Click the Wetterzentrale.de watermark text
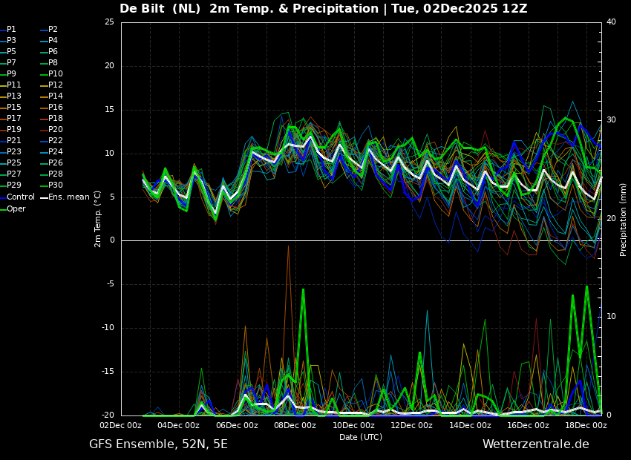Viewport: 631px width, 460px height. click(535, 444)
